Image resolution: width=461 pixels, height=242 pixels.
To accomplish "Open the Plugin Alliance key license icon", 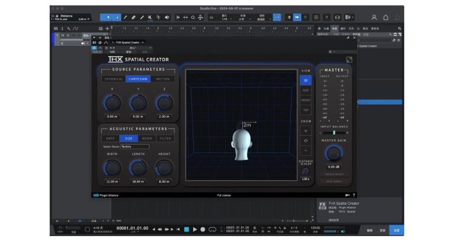I will pos(347,195).
